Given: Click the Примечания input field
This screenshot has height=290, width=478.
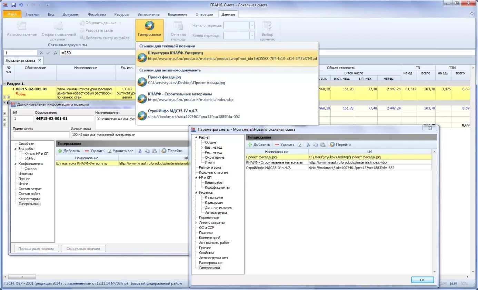Looking at the screenshot, I should 41,134.
